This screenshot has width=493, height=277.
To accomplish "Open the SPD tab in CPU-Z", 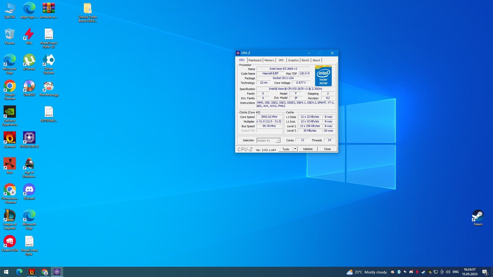I will (x=281, y=60).
